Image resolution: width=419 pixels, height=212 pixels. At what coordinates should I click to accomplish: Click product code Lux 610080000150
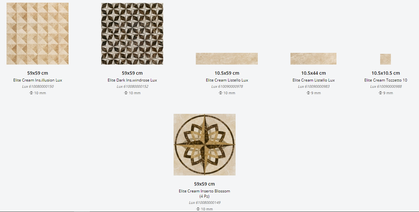[x=37, y=86]
